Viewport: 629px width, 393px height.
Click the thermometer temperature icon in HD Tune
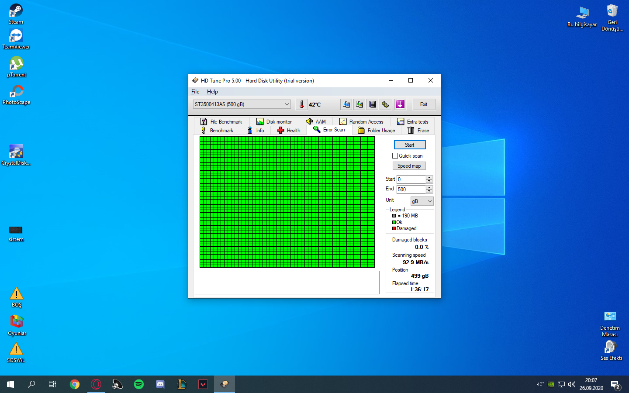(x=301, y=104)
